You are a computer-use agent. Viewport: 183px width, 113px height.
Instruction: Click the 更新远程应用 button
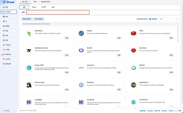[x=27, y=19]
